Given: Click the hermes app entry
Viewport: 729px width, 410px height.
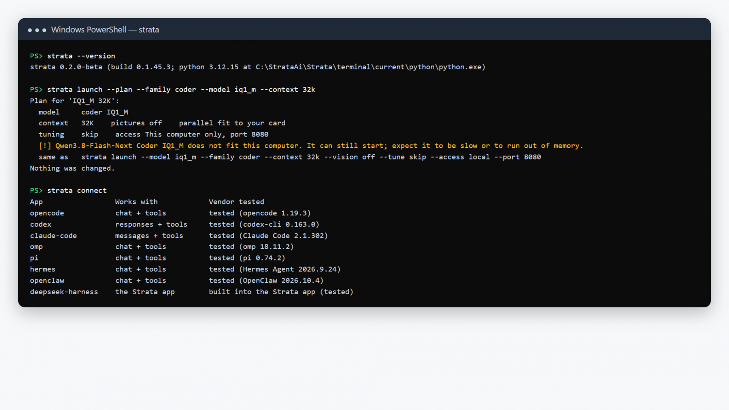Looking at the screenshot, I should 43,269.
